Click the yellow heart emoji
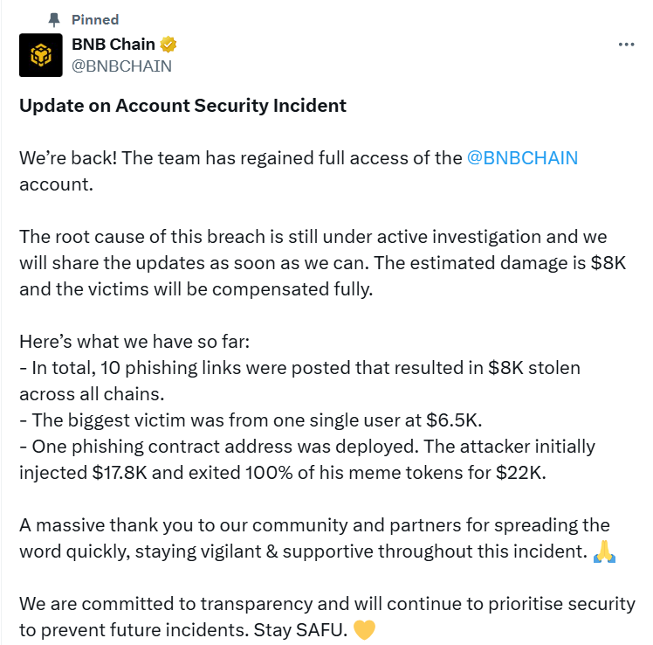The width and height of the screenshot is (653, 645). 364,630
